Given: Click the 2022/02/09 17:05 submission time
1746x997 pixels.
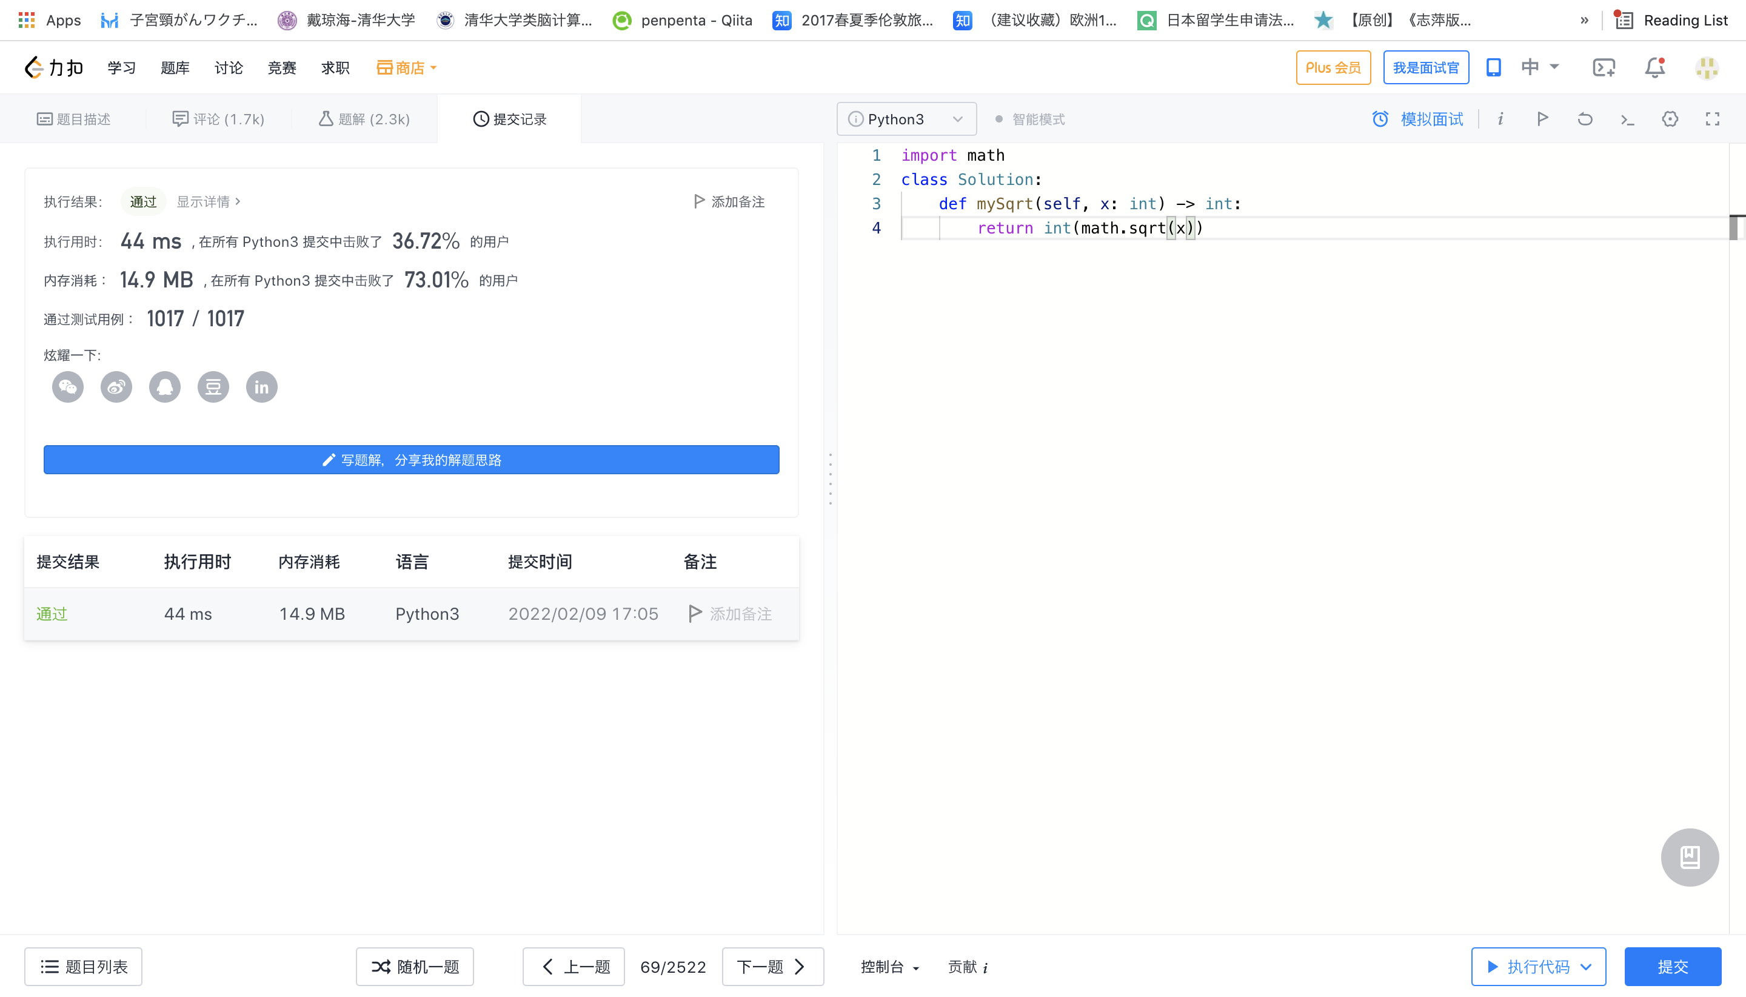Looking at the screenshot, I should [x=583, y=614].
